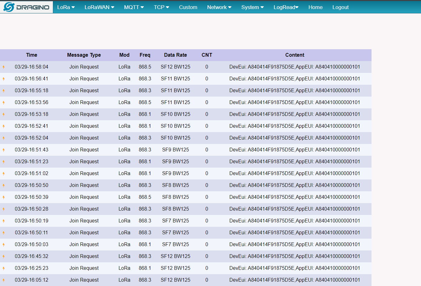The width and height of the screenshot is (421, 286).
Task: Click lightning icon of 16:53:18 row
Action: 4,114
